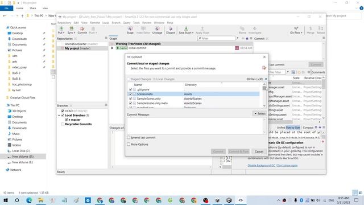Click the Blame toolbar icon
Viewport: 364px width, 205px height.
pos(242,28)
